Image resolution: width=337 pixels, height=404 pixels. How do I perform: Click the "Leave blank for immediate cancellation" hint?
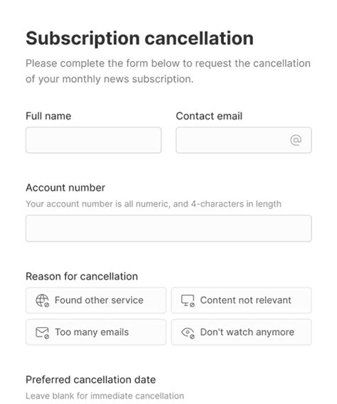click(x=105, y=395)
